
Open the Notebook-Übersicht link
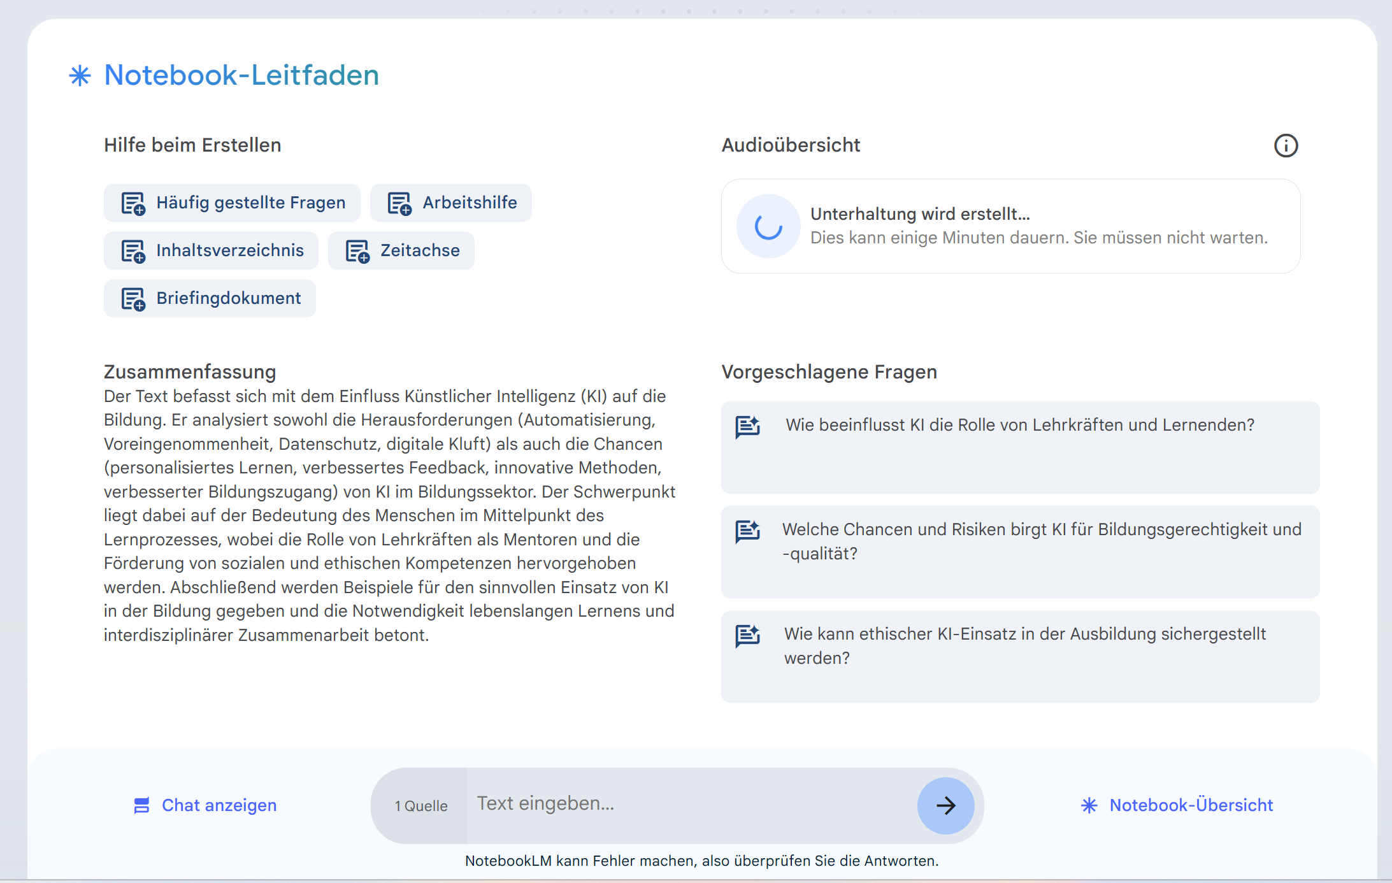[x=1190, y=805]
